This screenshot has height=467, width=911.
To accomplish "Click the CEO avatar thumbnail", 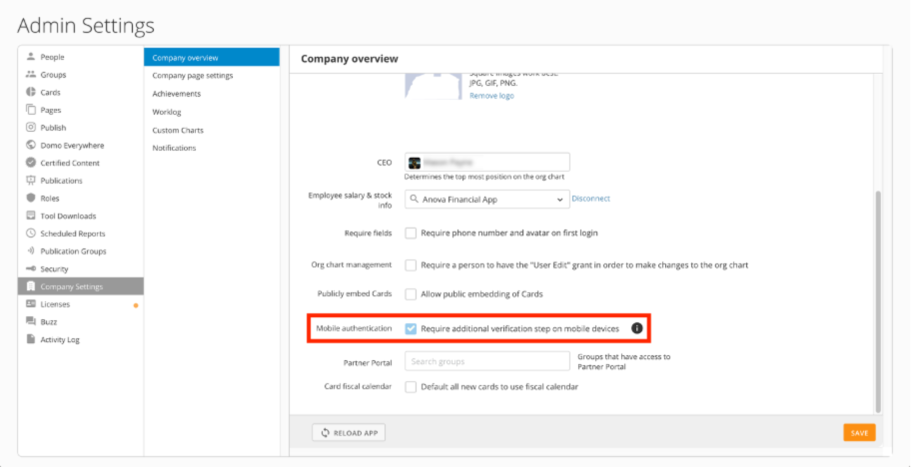I will 415,163.
